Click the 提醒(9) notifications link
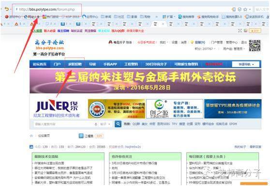Screen dimensions: 270x186 (200, 43)
